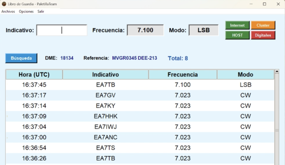The width and height of the screenshot is (285, 165).
Task: Click the red Digitales button
Action: (x=263, y=35)
